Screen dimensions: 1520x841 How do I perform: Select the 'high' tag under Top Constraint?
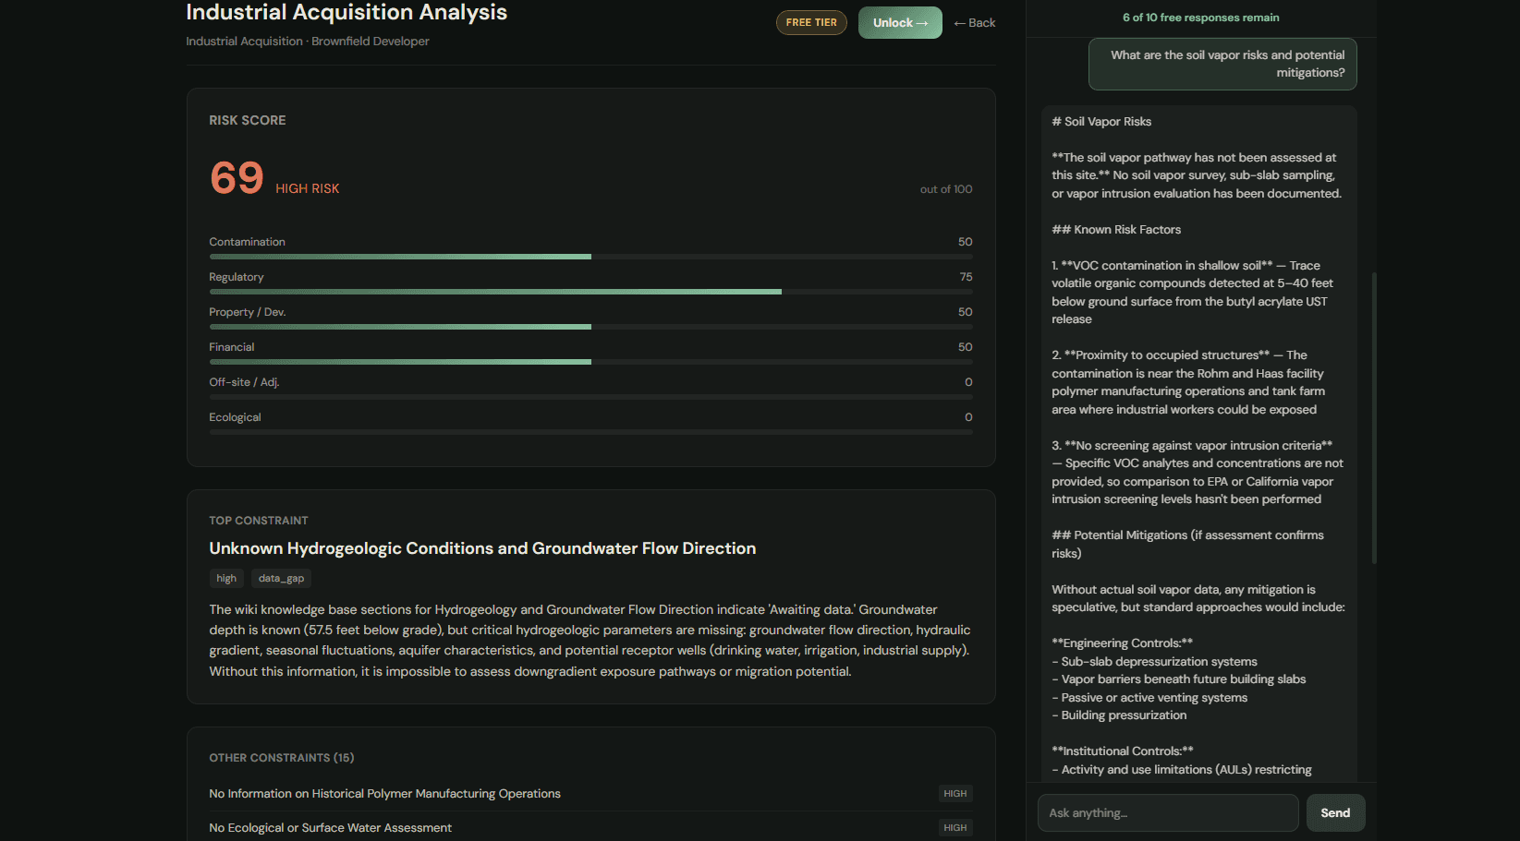[x=226, y=579]
